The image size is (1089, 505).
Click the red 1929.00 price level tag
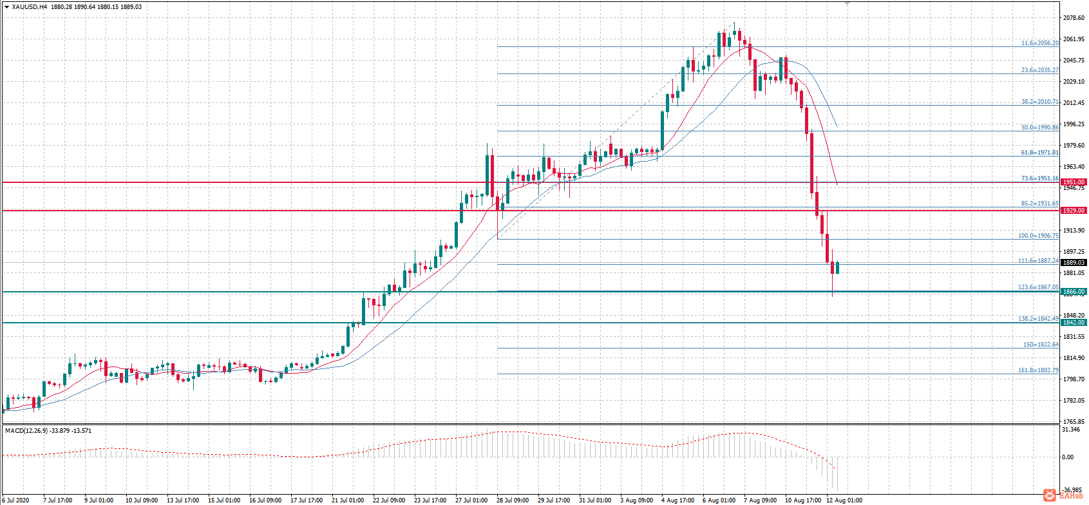(1074, 211)
